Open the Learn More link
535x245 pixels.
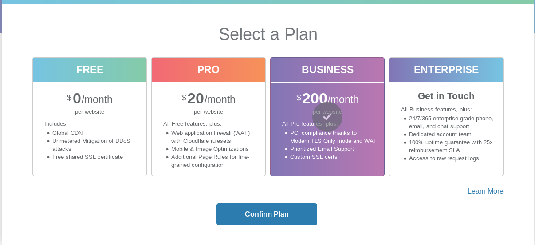click(x=485, y=191)
